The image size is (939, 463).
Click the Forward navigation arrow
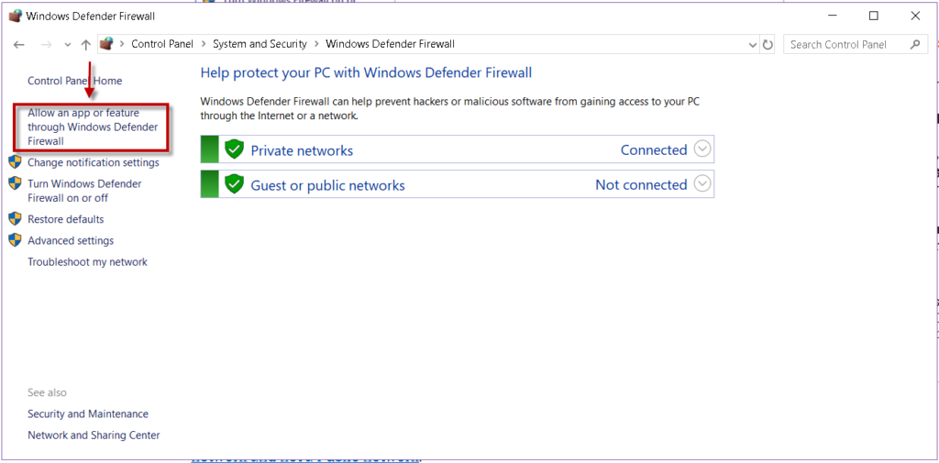47,44
